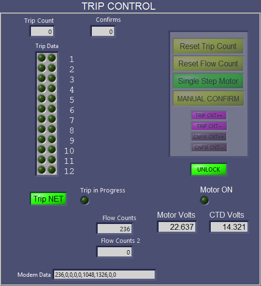This screenshot has width=261, height=286.
Task: Toggle the Trip NET button
Action: 48,199
